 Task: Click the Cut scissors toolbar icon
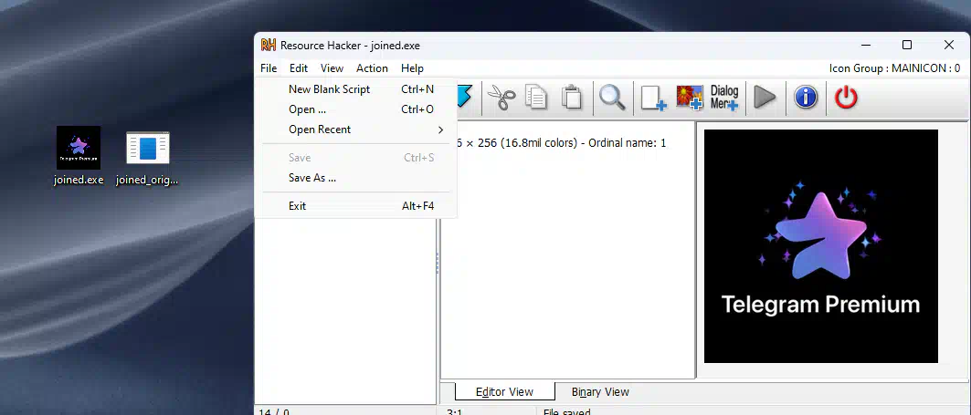(x=501, y=98)
